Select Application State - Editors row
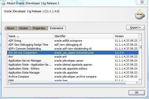This screenshot has width=149, height=99. tap(73, 69)
